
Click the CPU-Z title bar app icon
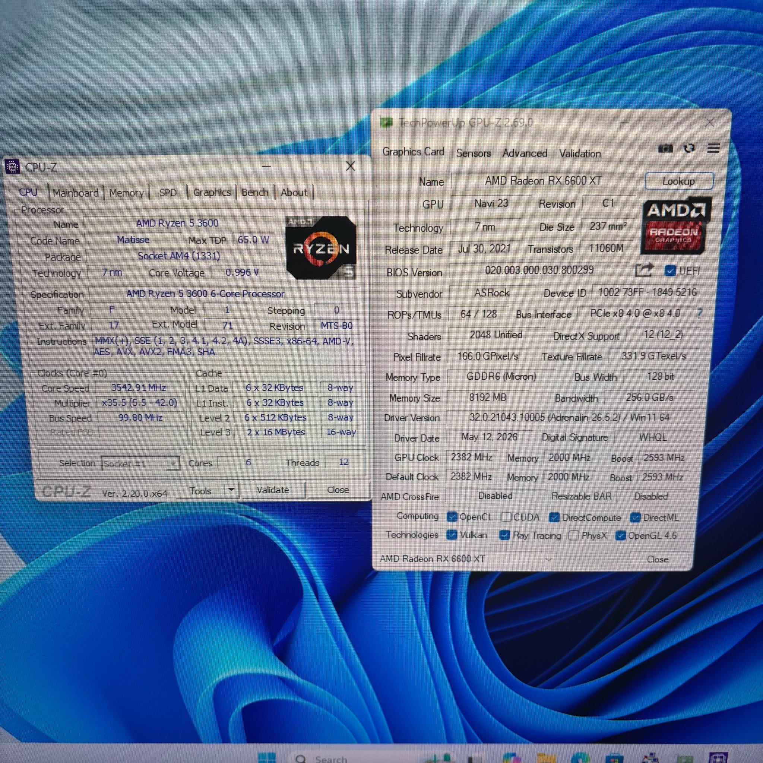pos(13,167)
